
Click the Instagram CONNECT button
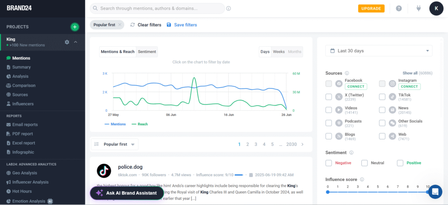click(x=409, y=87)
